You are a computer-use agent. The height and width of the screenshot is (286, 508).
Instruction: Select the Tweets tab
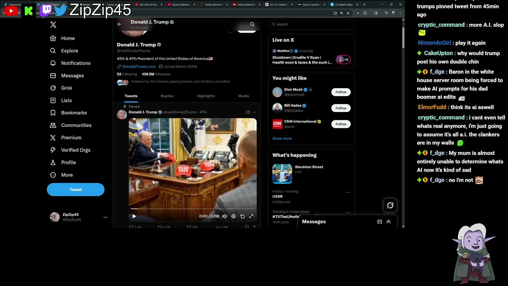[x=131, y=96]
